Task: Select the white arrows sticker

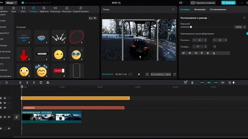Action: pos(59,37)
